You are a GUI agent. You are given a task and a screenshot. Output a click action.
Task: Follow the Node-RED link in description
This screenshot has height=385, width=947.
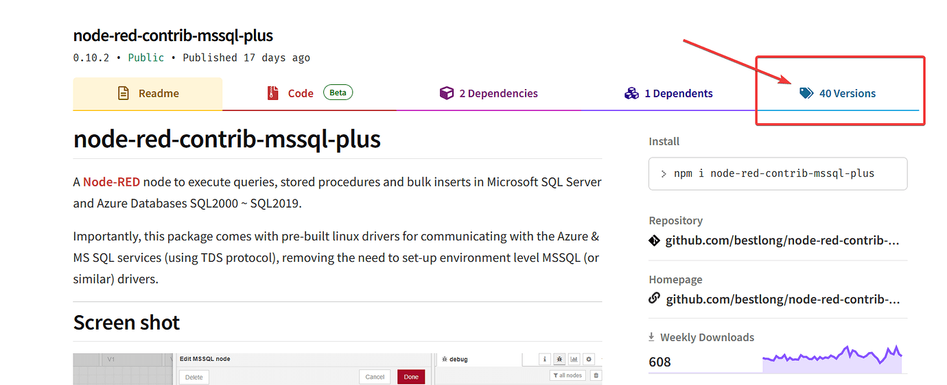(111, 182)
